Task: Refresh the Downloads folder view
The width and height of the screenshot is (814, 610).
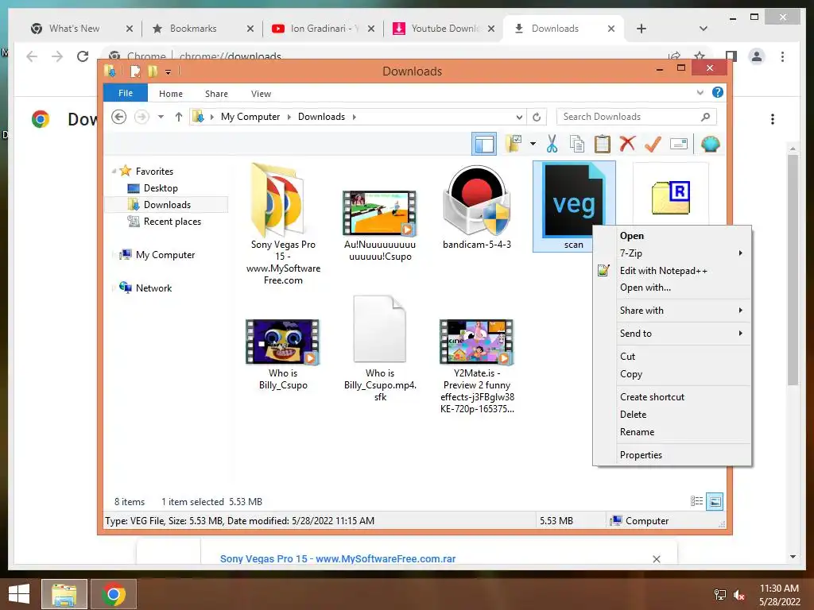Action: tap(537, 117)
